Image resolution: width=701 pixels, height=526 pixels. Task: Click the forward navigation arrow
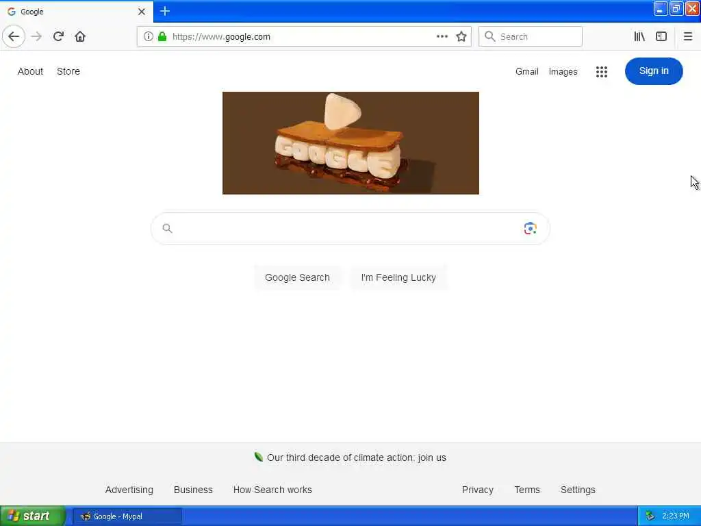(x=37, y=36)
